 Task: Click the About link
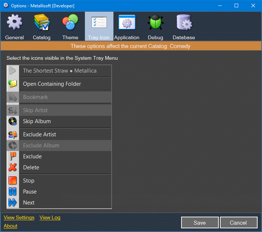click(11, 226)
